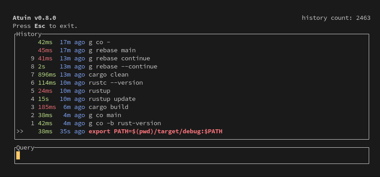The image size is (380, 177).
Task: Click the Query panel label
Action: click(x=25, y=148)
